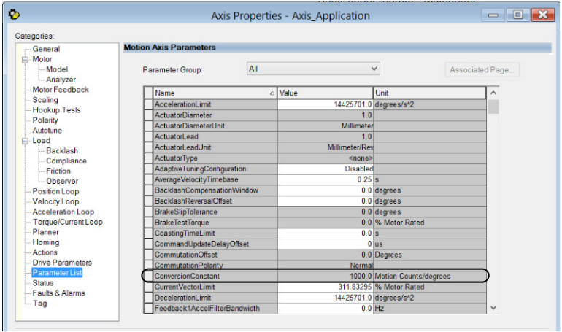Open the Position Loop category
The height and width of the screenshot is (332, 562).
coord(56,191)
